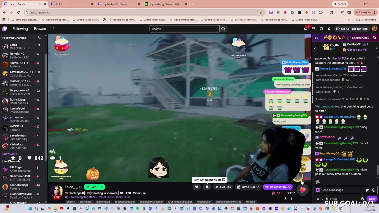Reload the page with refresh button
379x213 pixels.
pos(18,12)
